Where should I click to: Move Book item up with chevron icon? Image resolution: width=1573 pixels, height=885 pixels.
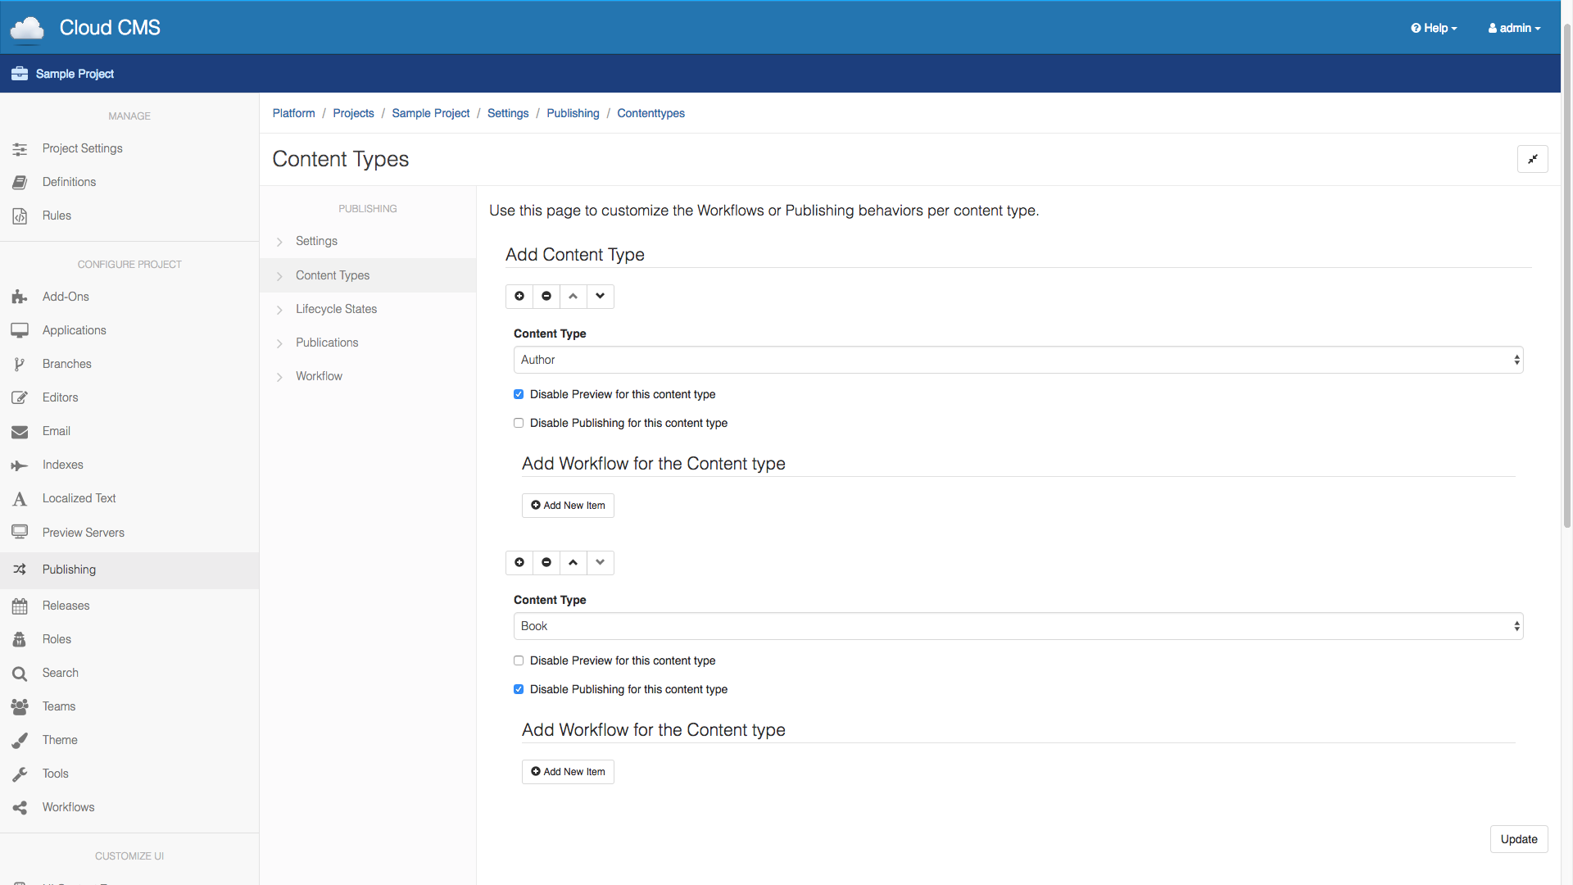573,562
